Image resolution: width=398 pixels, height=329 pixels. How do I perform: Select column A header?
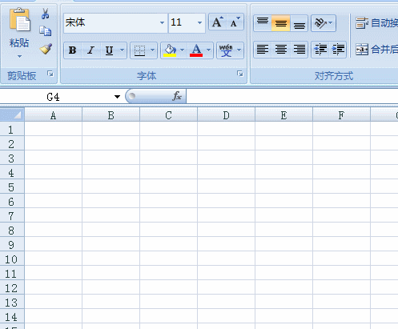53,115
